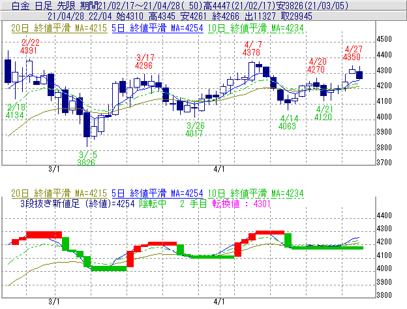
Task: Click the 4/20 4270 high annotation
Action: click(x=317, y=65)
